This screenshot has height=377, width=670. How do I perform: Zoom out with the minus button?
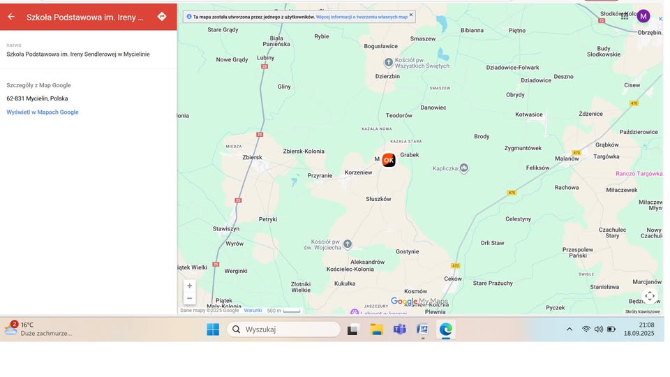(x=190, y=298)
